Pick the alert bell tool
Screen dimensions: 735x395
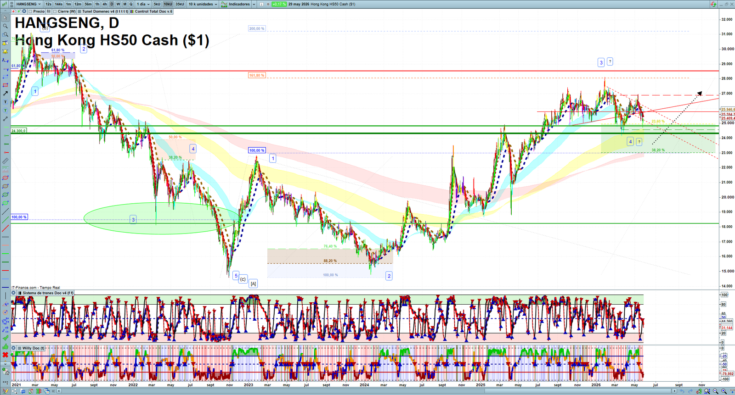click(6, 51)
